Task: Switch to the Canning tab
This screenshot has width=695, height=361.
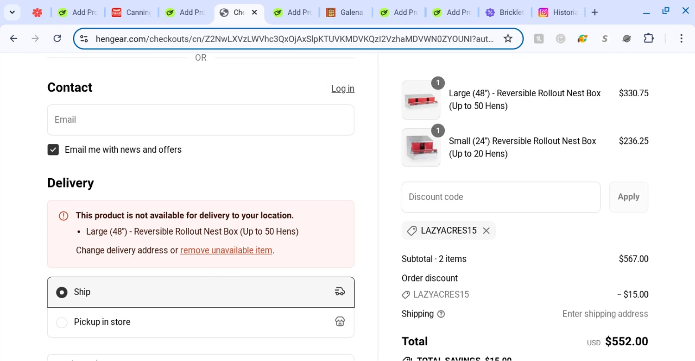Action: 131,12
